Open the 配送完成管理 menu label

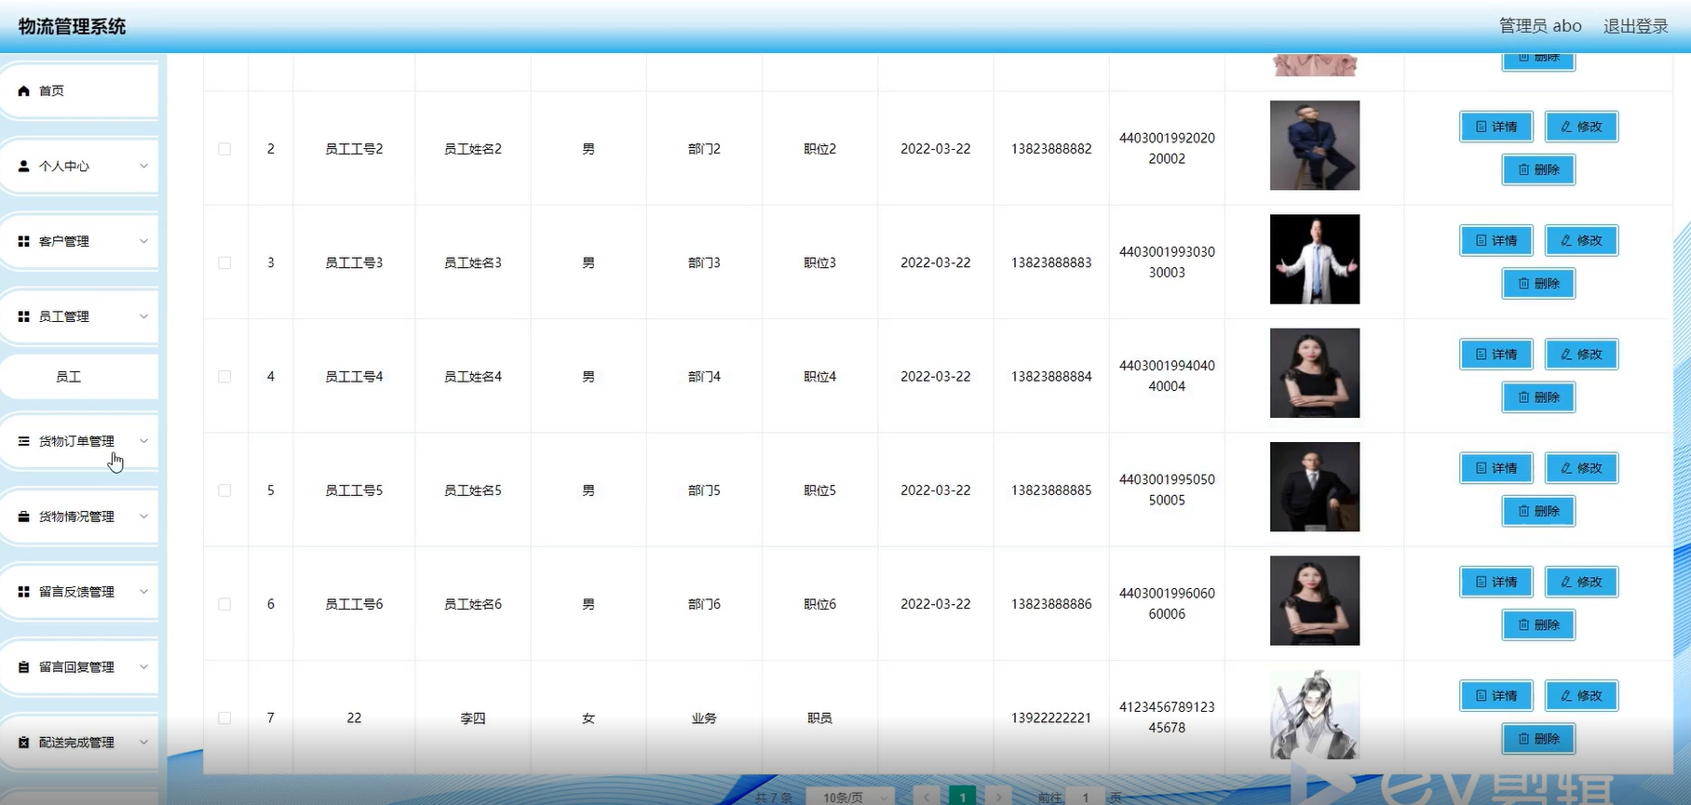[x=76, y=743]
